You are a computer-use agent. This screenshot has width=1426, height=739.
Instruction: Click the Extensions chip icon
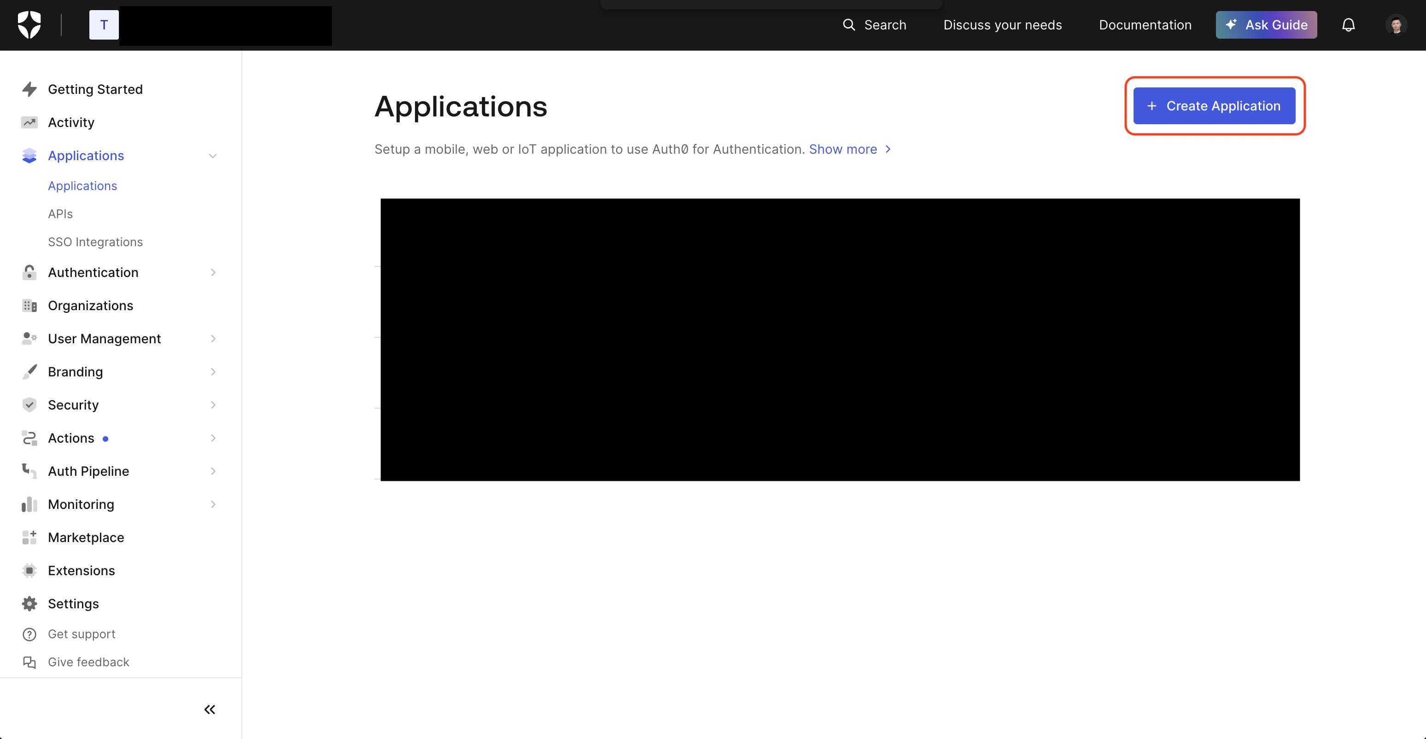pyautogui.click(x=29, y=570)
